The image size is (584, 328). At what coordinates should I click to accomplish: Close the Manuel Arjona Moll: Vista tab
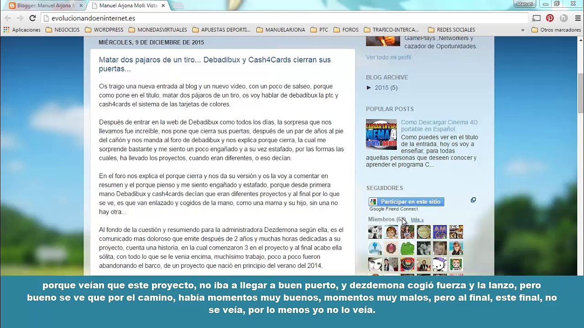(163, 5)
